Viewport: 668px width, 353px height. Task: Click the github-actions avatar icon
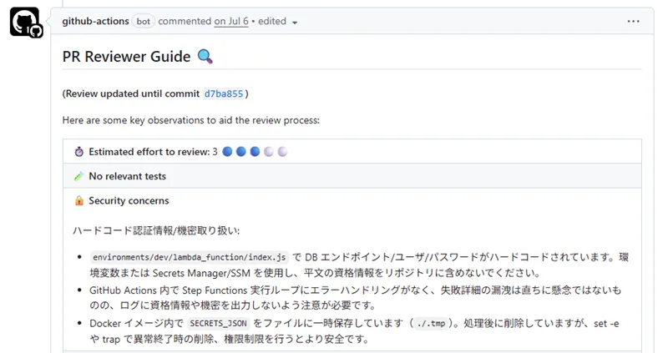24,22
